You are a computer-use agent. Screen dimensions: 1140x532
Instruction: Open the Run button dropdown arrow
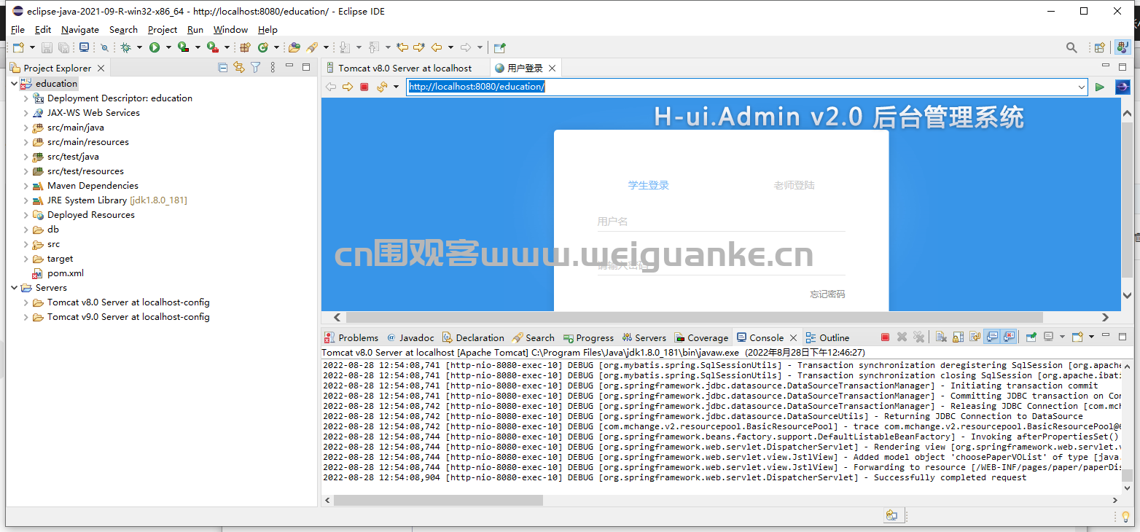click(x=168, y=47)
